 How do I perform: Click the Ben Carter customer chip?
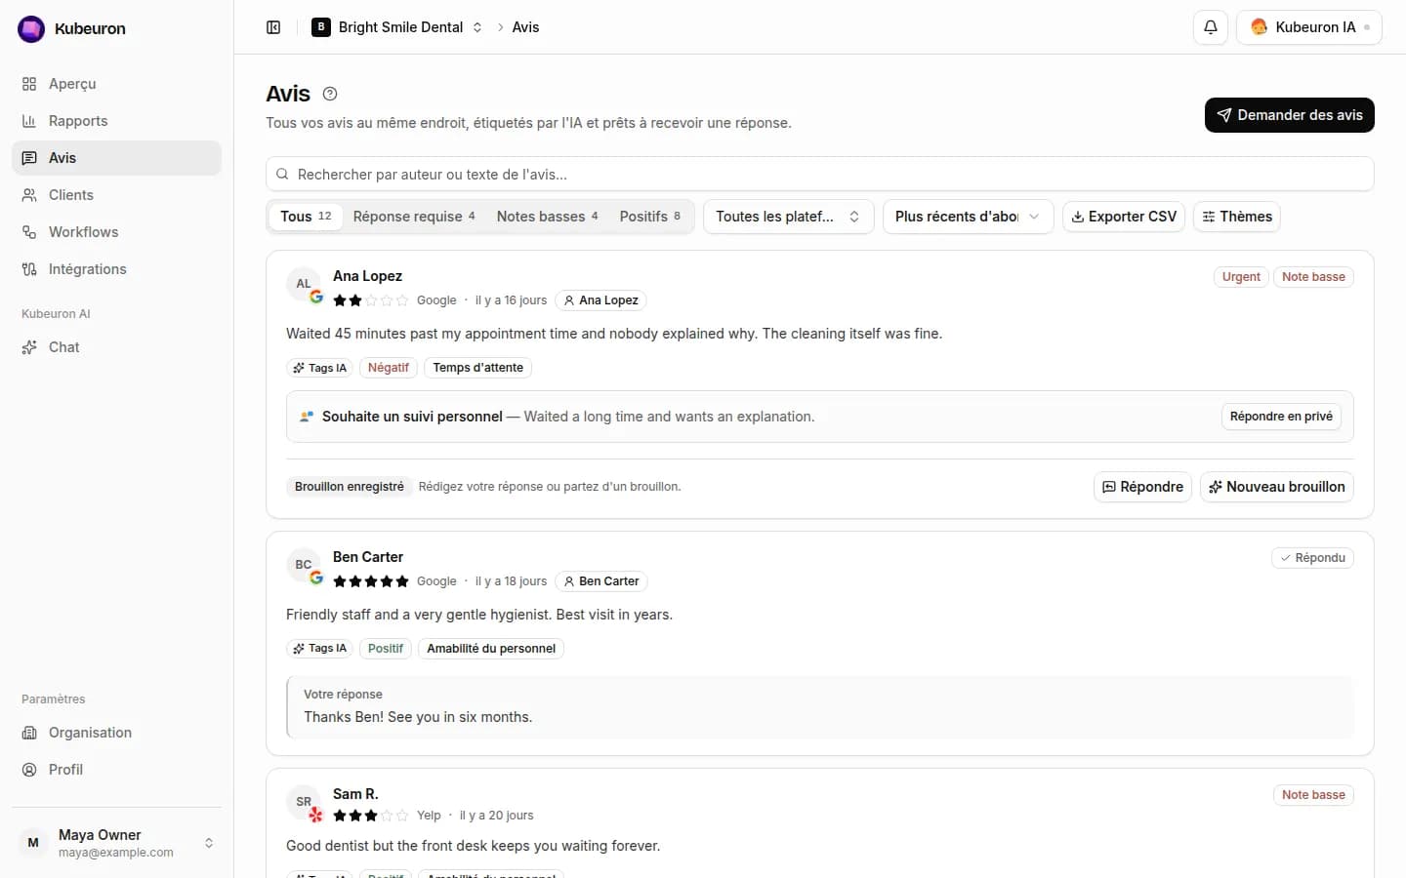point(601,581)
